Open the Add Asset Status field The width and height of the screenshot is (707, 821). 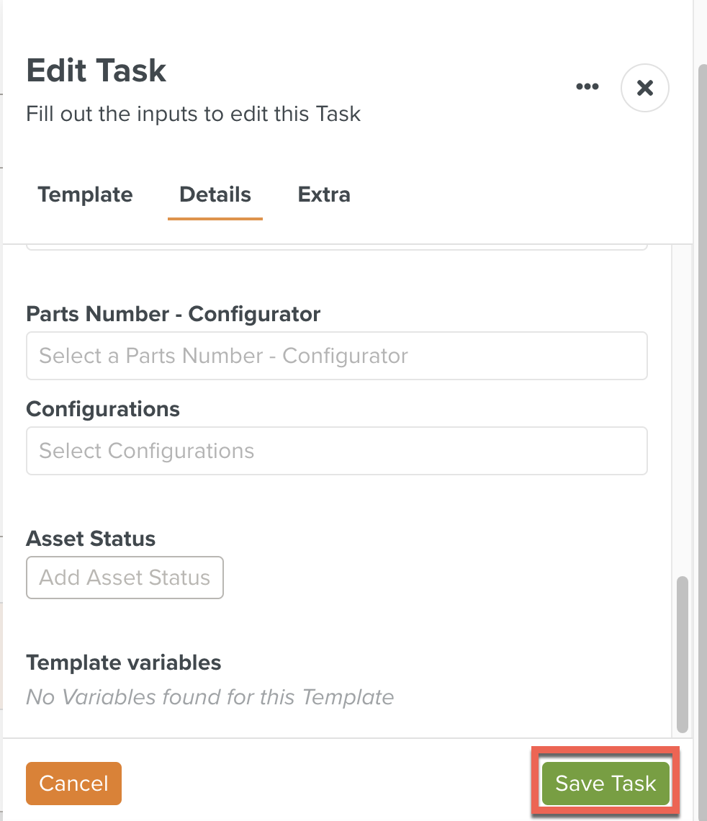(x=125, y=577)
